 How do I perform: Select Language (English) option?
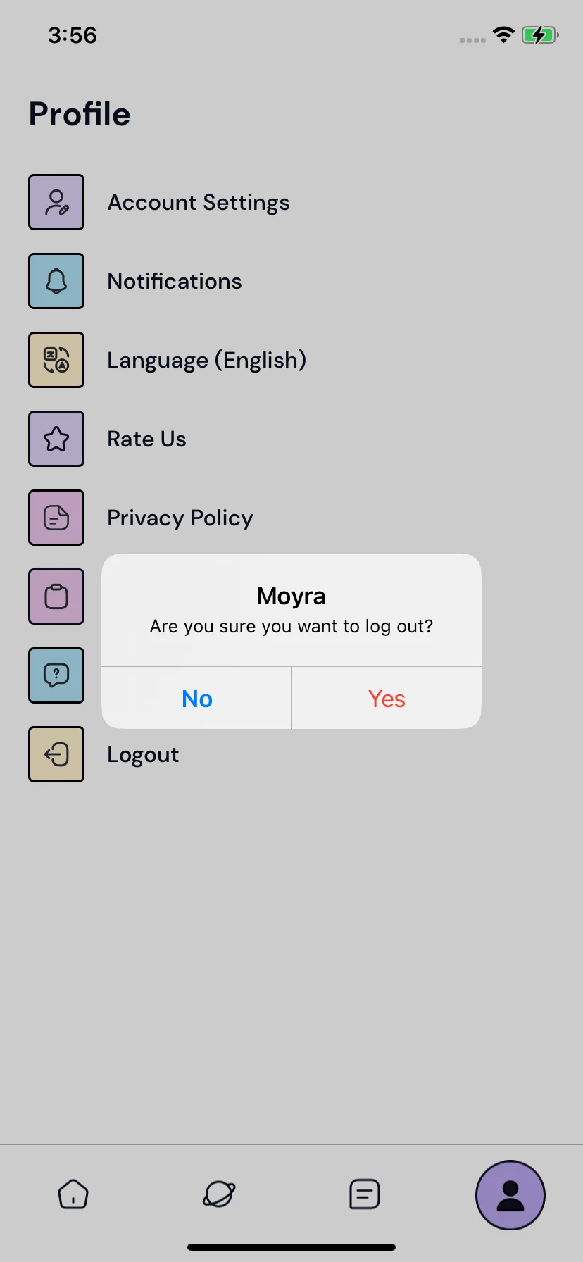click(x=207, y=360)
